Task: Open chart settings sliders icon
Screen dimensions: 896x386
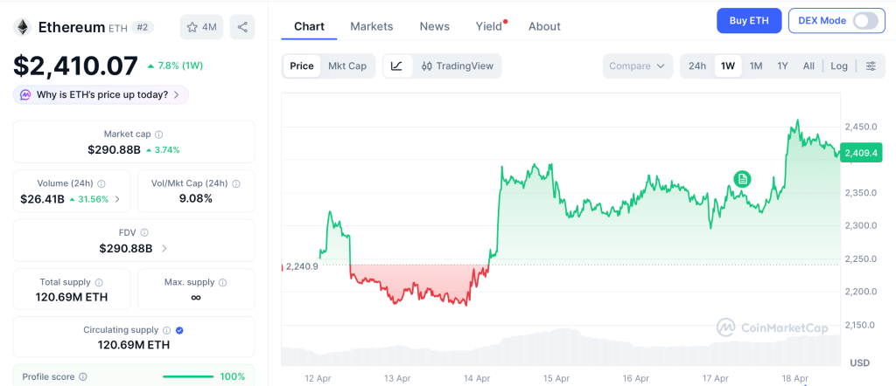Action: click(x=870, y=65)
